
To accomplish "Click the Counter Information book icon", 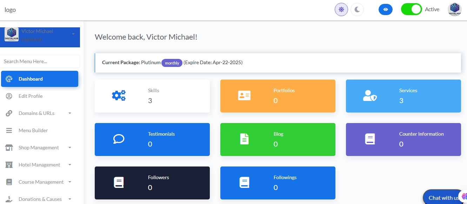I will [x=370, y=139].
